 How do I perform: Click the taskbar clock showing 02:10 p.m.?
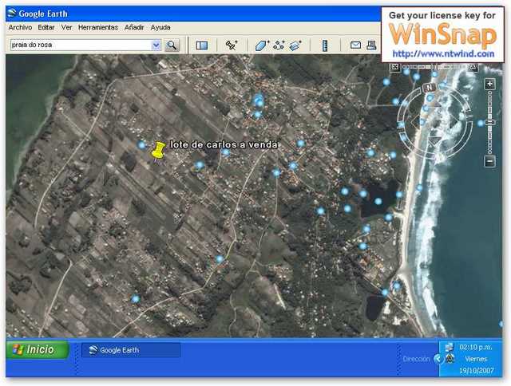476,347
